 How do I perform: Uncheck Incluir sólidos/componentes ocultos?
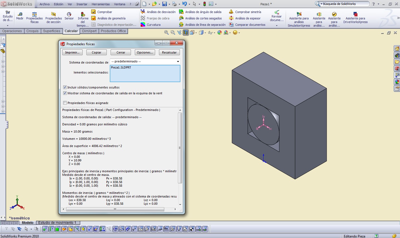pos(65,87)
